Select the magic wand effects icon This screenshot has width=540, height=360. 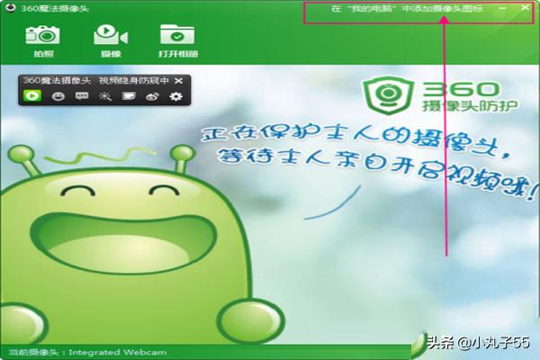coord(105,96)
